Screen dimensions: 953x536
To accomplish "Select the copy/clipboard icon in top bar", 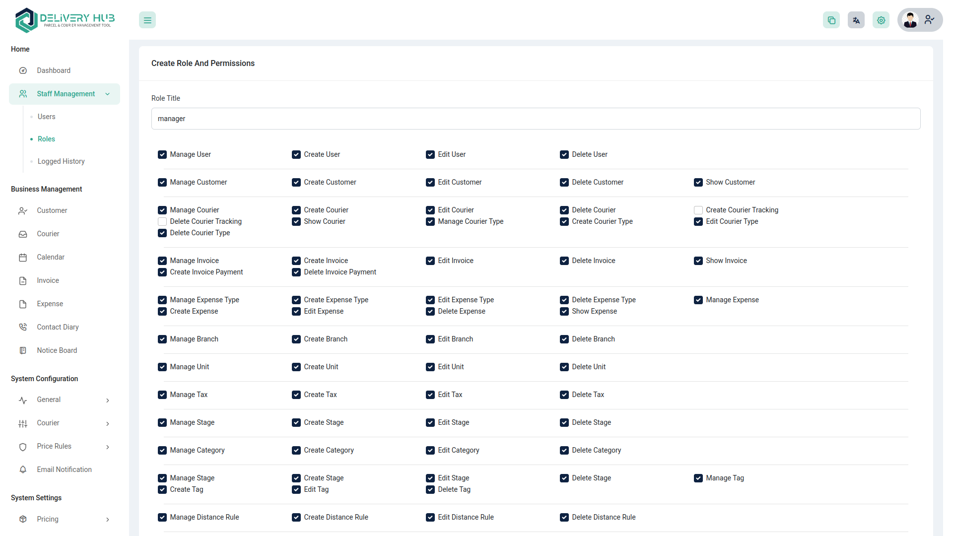I will click(x=831, y=20).
